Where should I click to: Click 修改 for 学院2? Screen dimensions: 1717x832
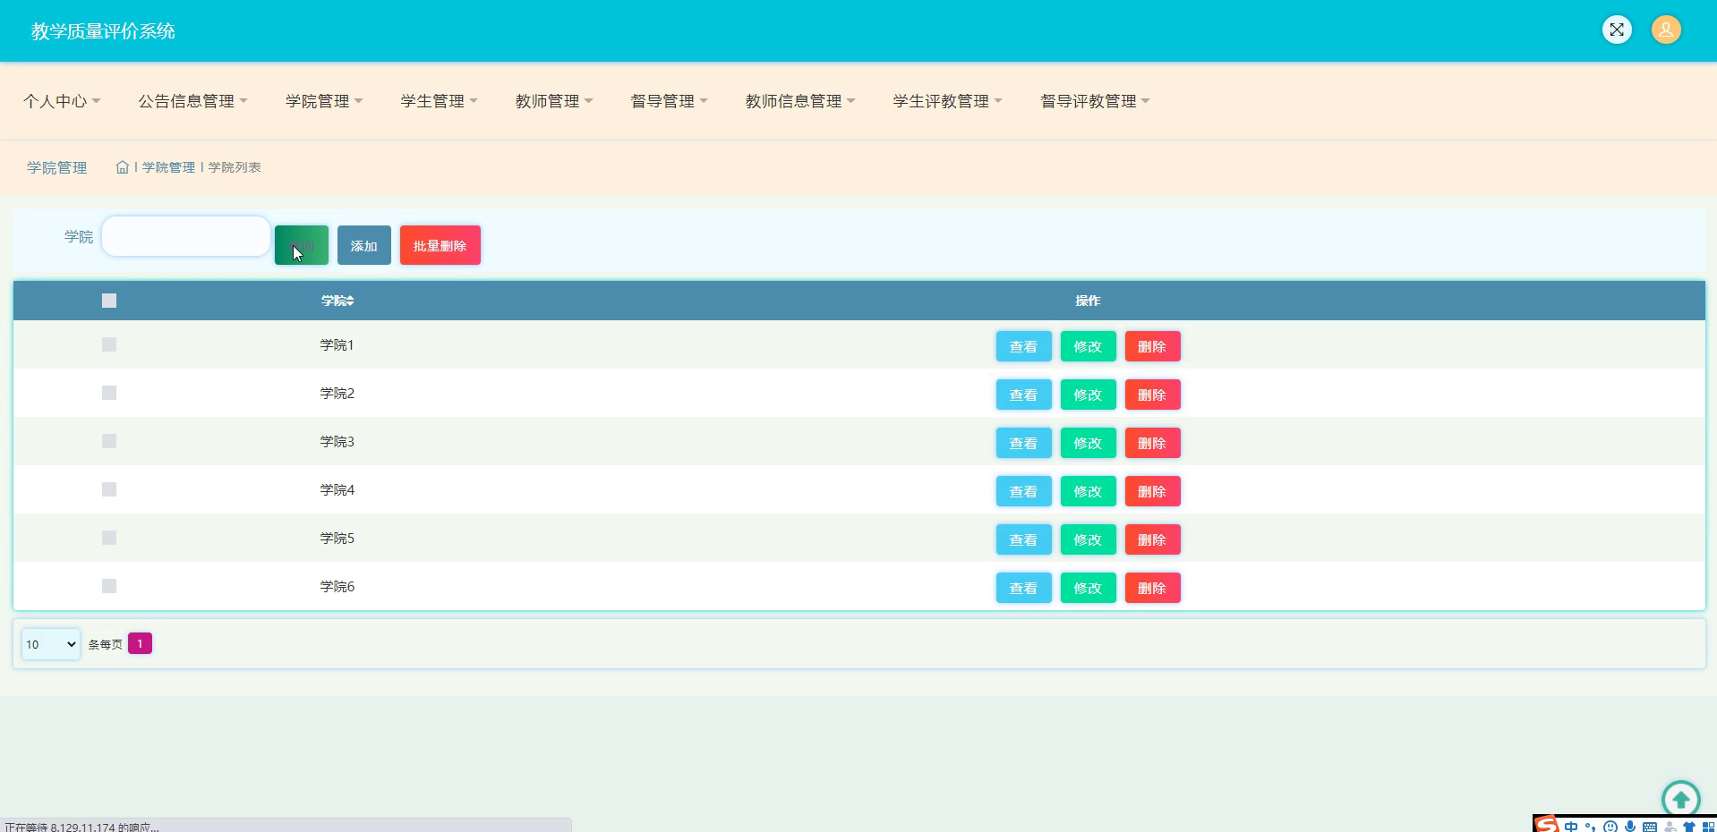(x=1089, y=395)
